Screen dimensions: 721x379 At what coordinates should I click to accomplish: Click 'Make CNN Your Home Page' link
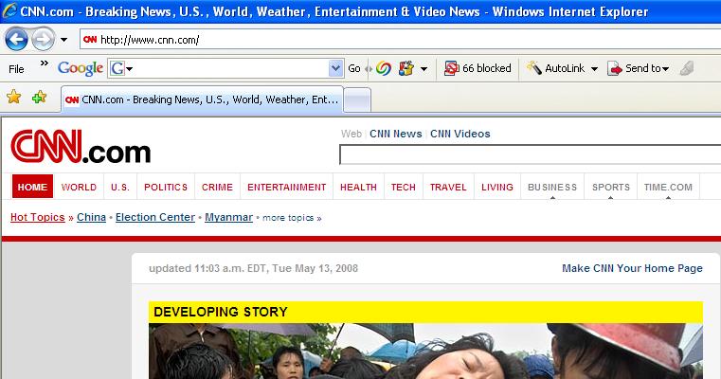click(632, 268)
